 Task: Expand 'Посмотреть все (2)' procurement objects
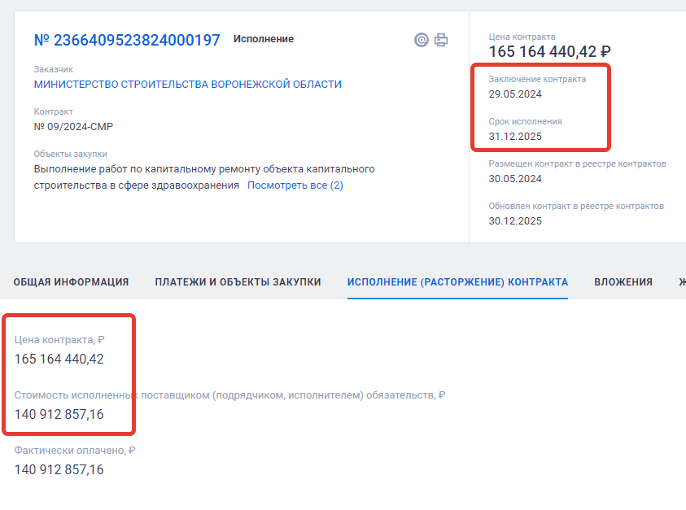(x=295, y=185)
